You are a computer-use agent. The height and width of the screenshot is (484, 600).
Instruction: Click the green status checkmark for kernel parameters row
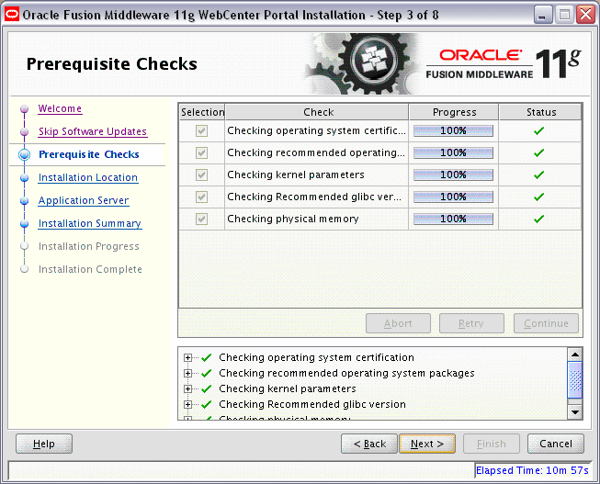538,174
